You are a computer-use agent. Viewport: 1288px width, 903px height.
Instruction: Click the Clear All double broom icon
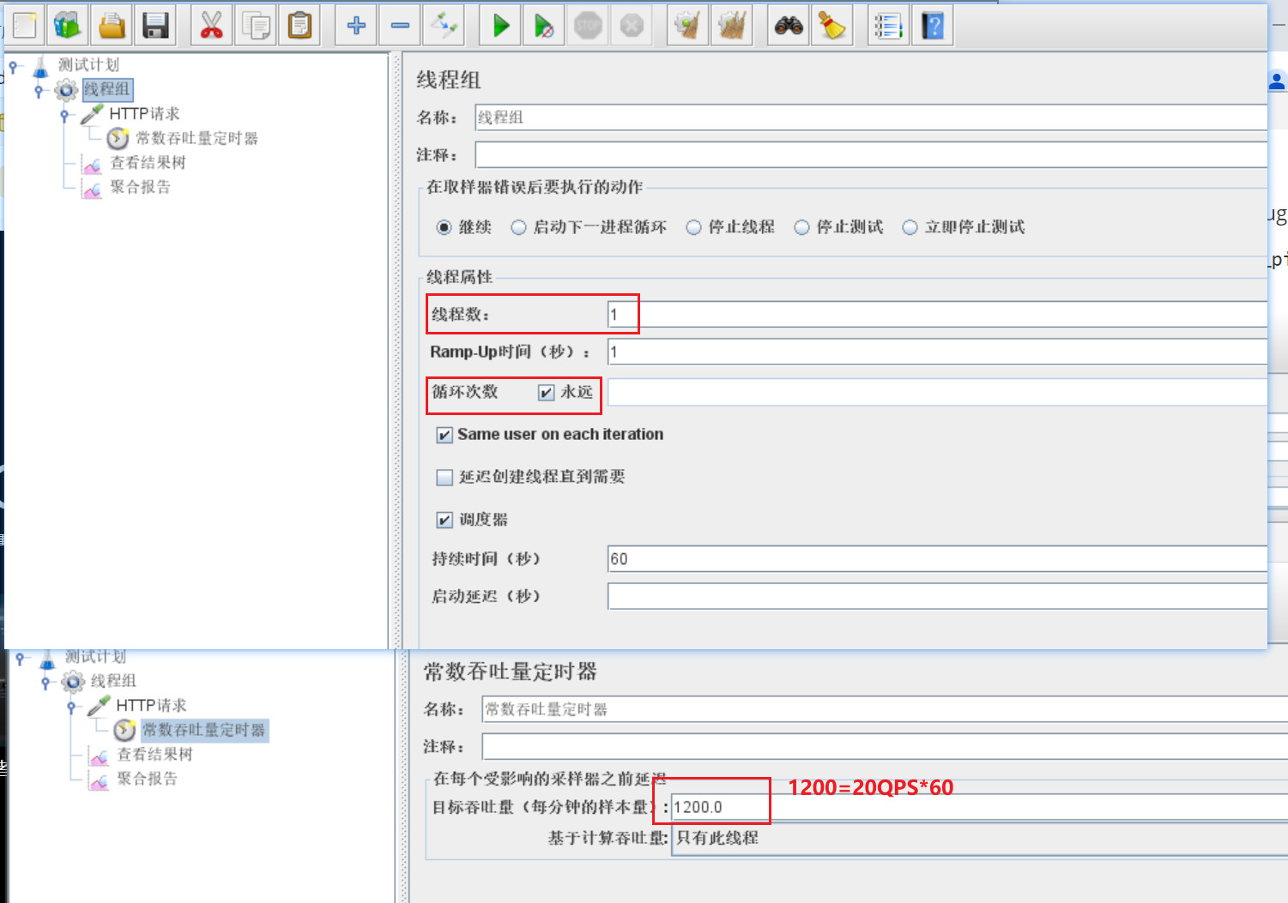(732, 26)
